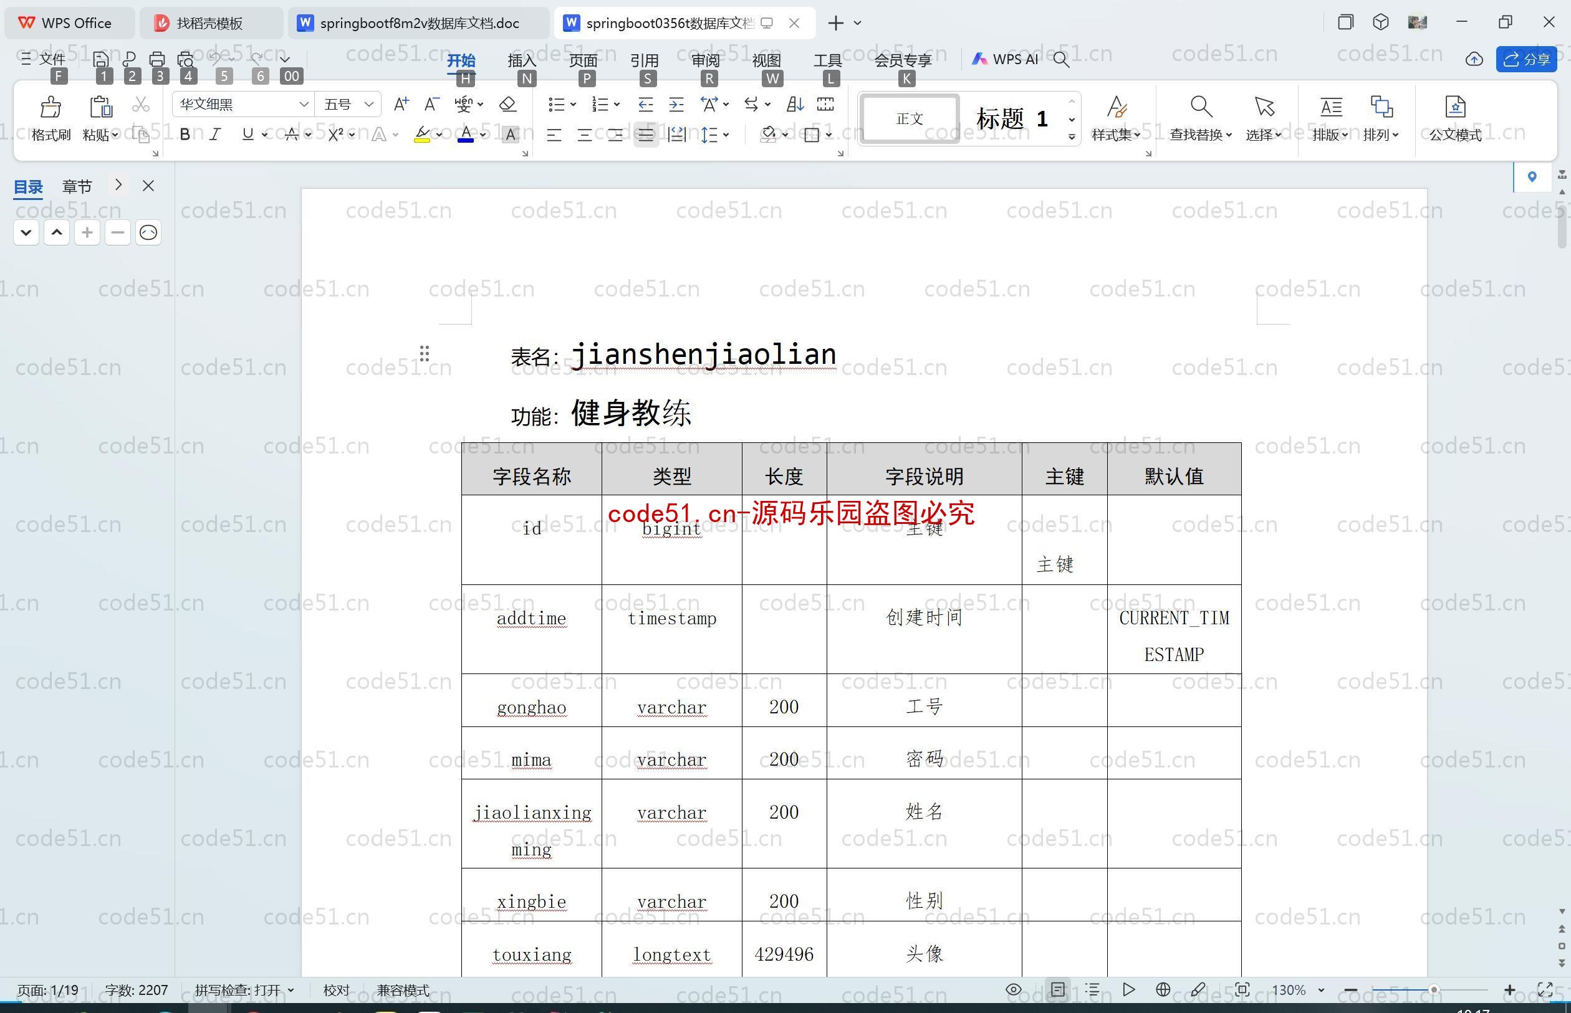Open the View (视图) ribbon tab

coord(767,60)
